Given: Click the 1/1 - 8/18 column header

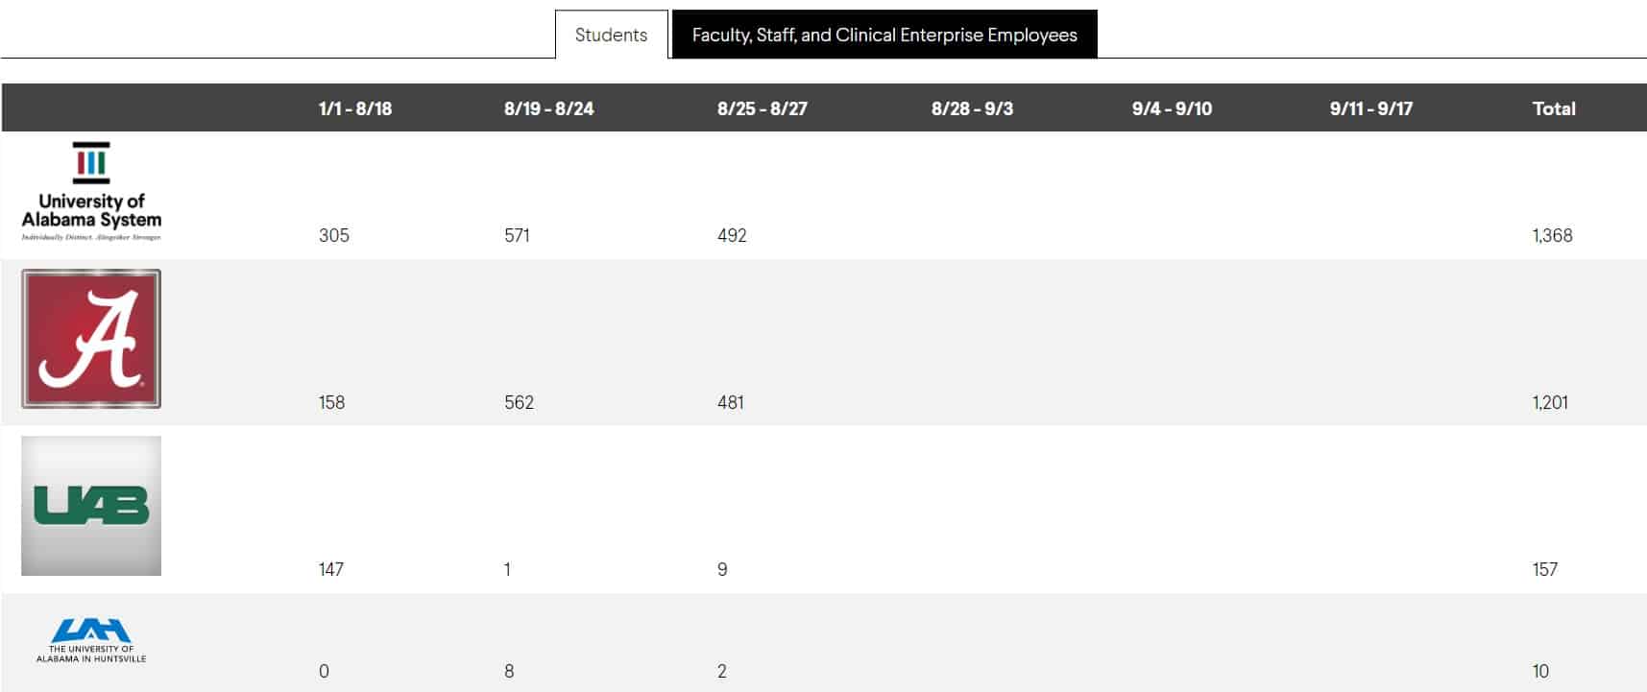Looking at the screenshot, I should (355, 108).
